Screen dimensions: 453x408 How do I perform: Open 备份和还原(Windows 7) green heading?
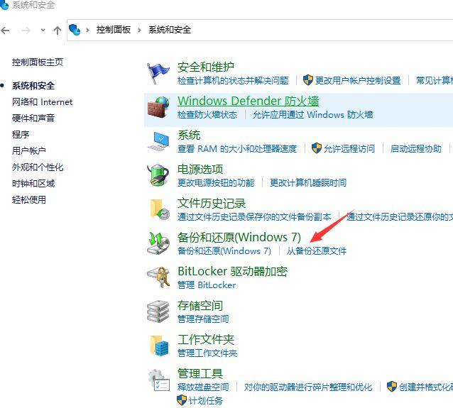(239, 238)
